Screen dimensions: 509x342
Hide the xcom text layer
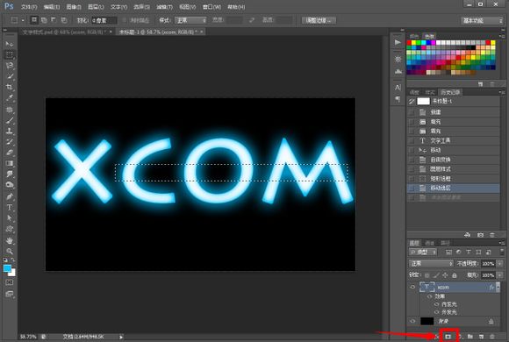pos(412,287)
